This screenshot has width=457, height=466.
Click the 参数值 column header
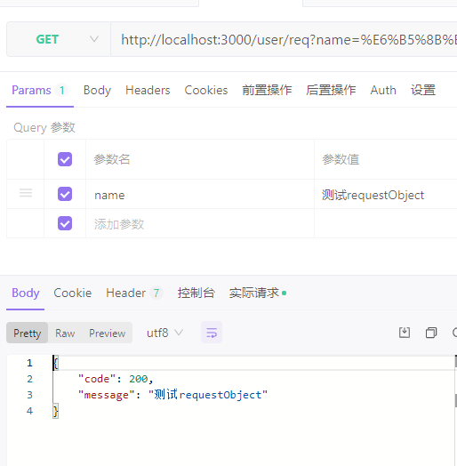[x=341, y=159]
